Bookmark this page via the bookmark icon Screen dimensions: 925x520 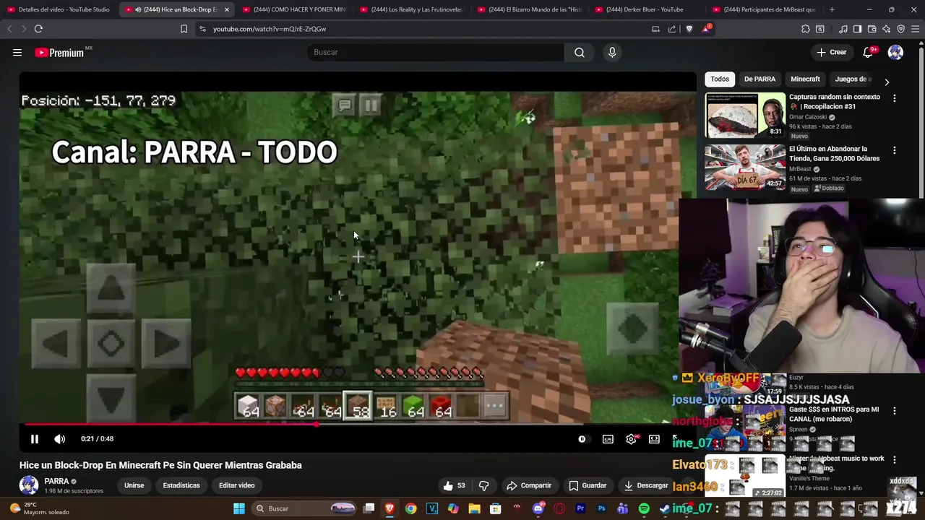[184, 29]
